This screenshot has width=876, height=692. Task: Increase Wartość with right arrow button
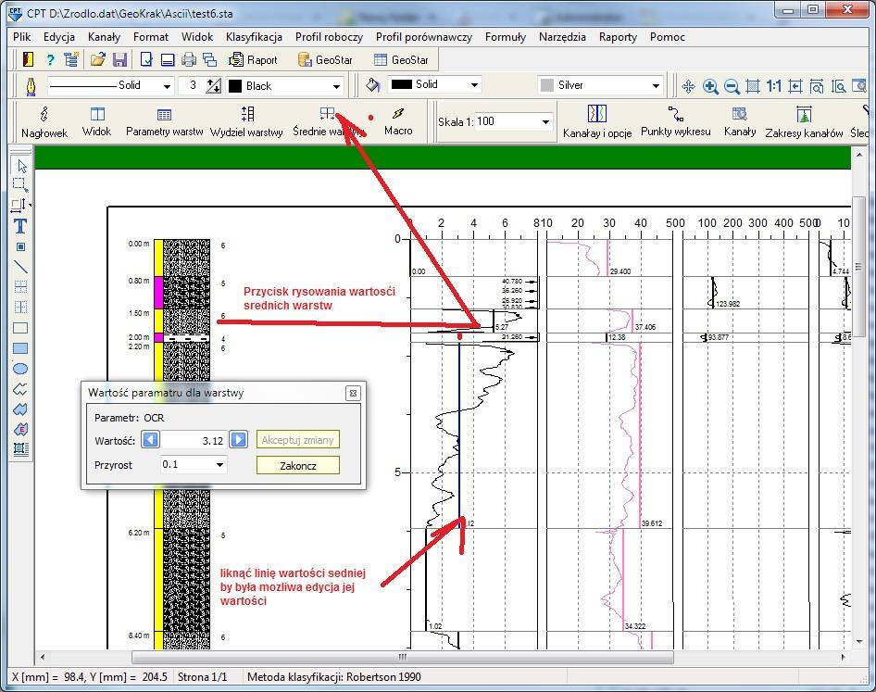pyautogui.click(x=239, y=440)
